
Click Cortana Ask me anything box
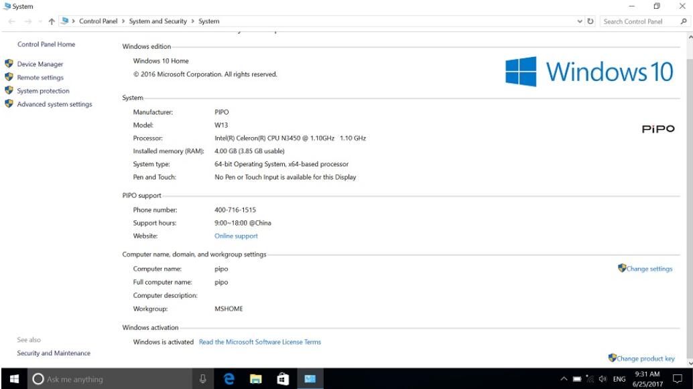[x=110, y=379]
